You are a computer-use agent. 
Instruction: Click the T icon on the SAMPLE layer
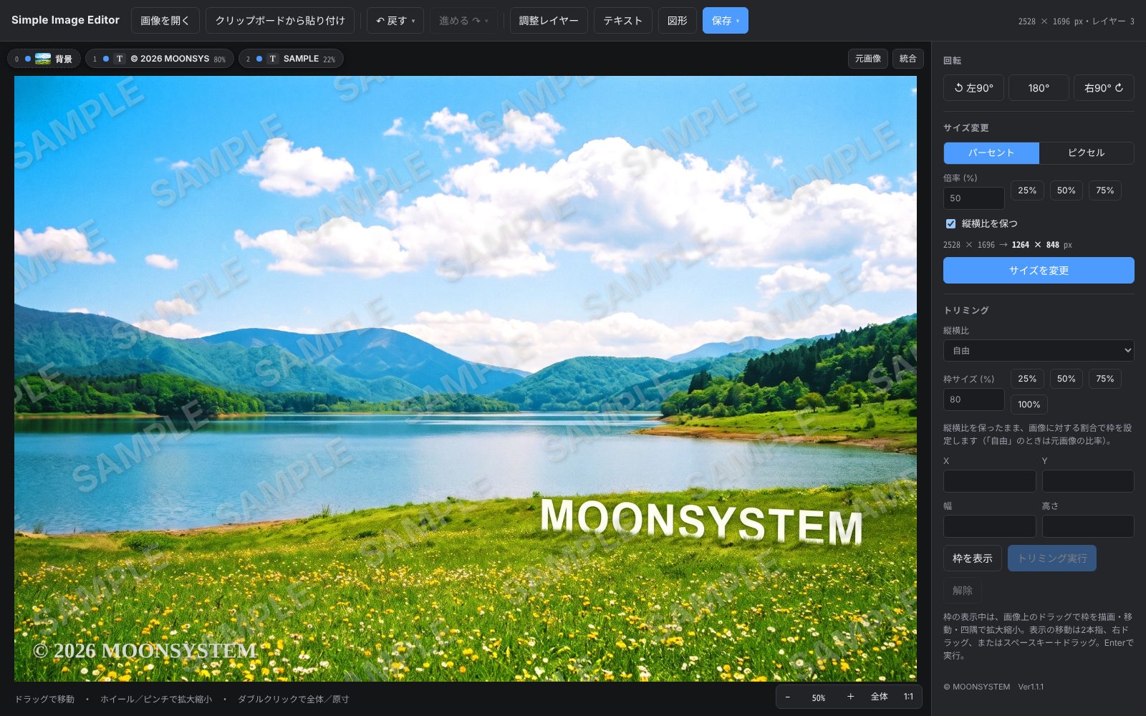pyautogui.click(x=273, y=59)
